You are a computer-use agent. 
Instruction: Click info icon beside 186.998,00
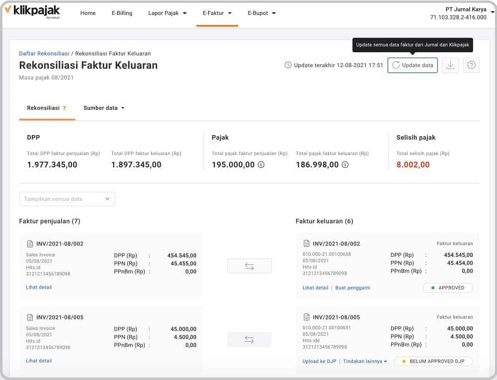[345, 165]
